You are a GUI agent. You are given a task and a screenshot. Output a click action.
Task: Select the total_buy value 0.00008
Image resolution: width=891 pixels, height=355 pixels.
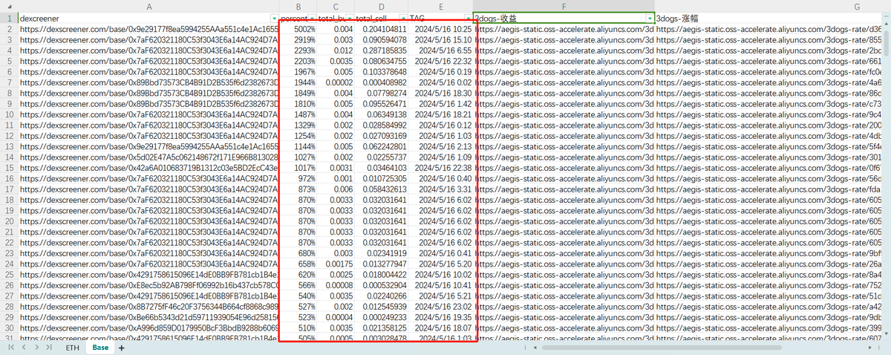336,285
